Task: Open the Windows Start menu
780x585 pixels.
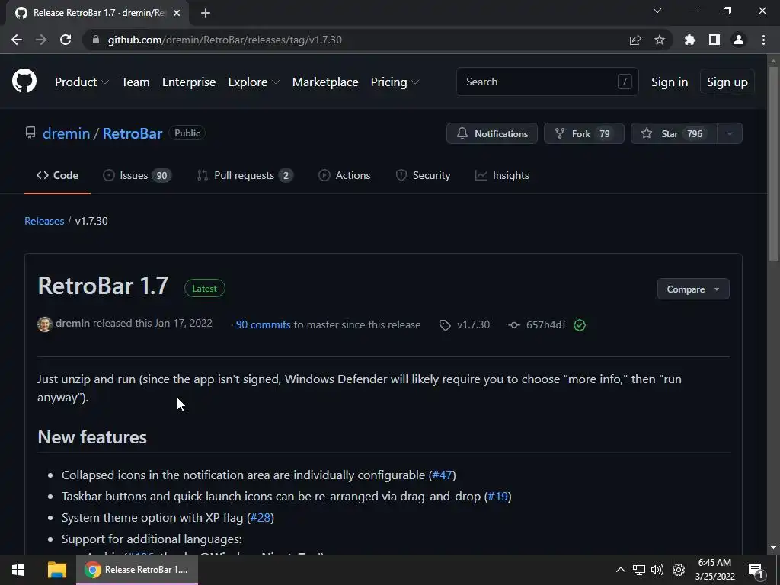Action: (18, 570)
